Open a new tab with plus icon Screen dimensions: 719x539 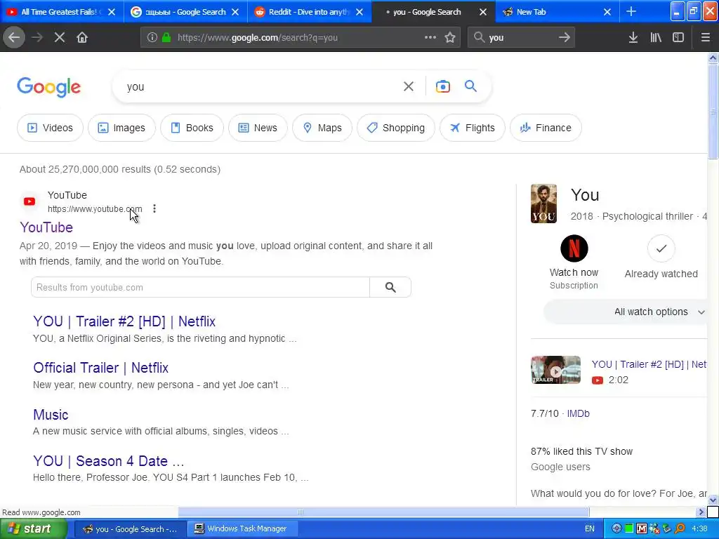pos(631,11)
